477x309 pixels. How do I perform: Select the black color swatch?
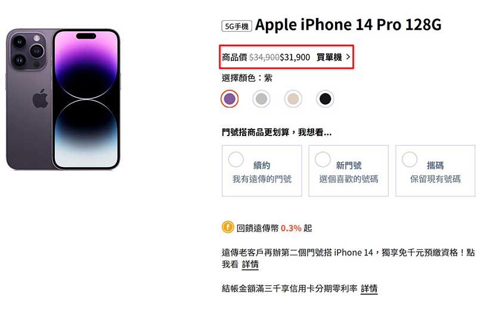(x=325, y=98)
